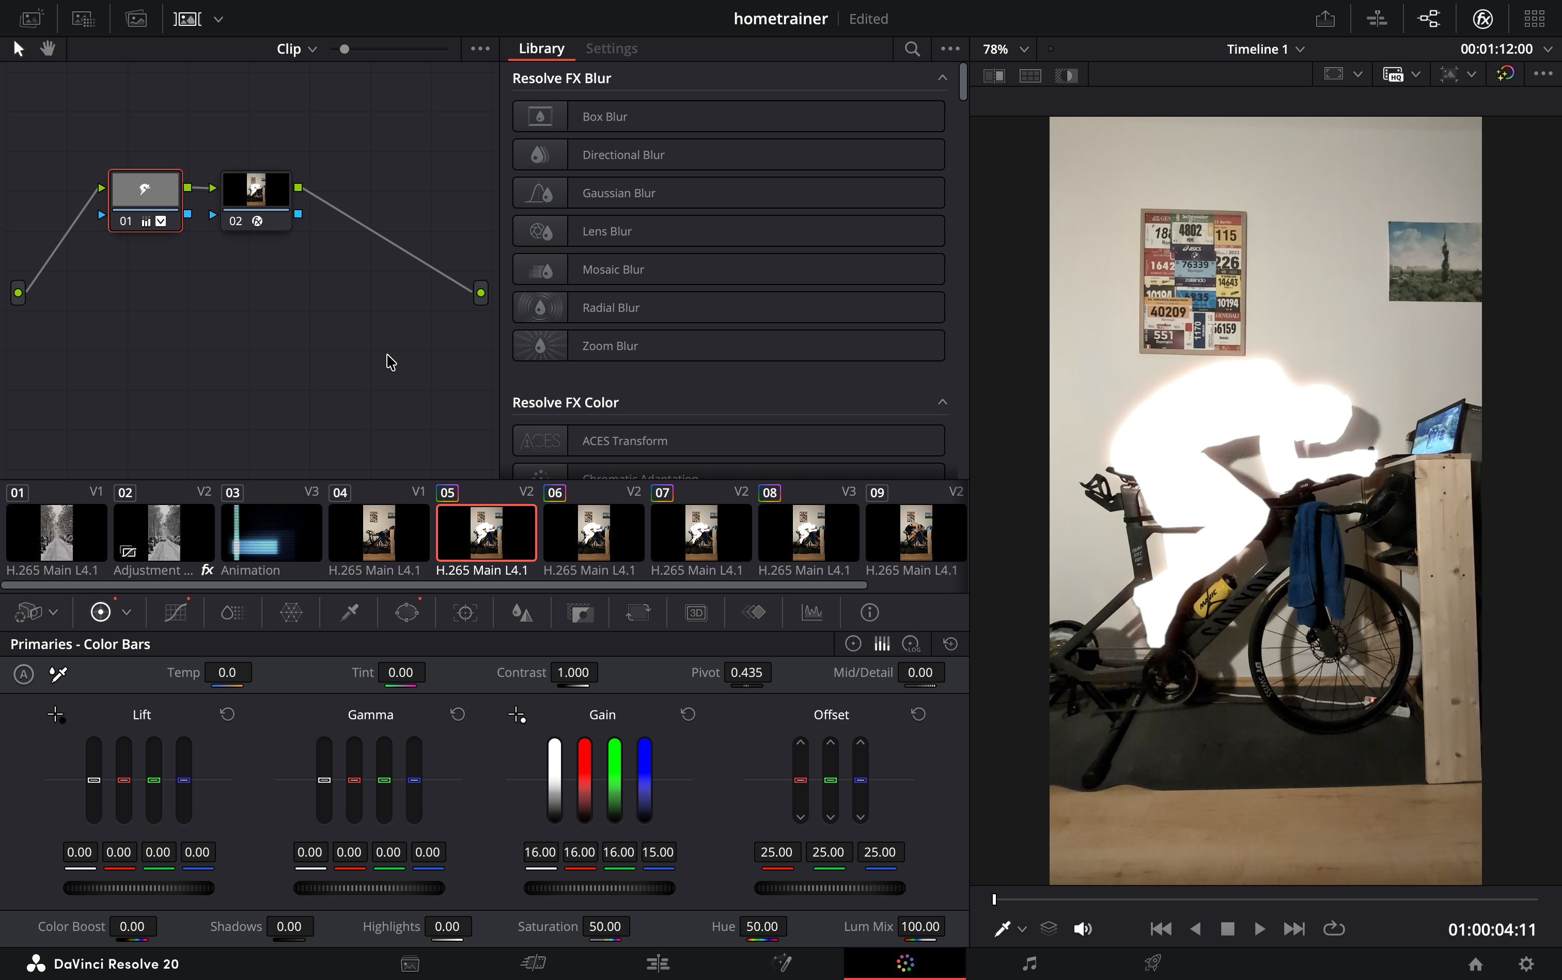Open the Timeline 1 dropdown

point(1301,49)
